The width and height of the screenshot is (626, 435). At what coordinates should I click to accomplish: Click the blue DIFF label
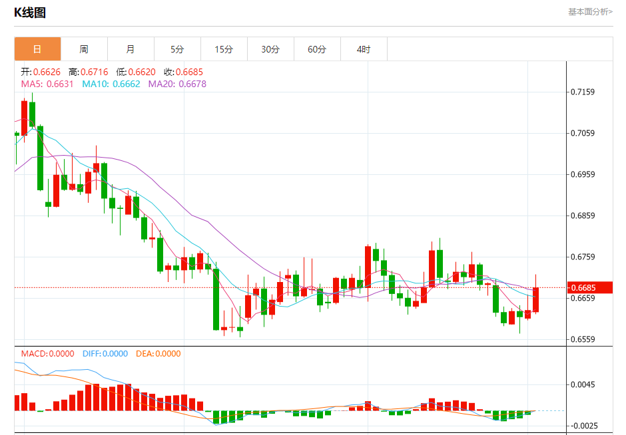(x=105, y=354)
